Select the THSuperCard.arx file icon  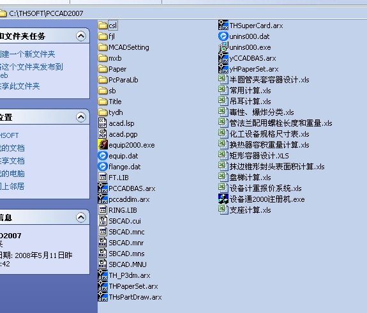(223, 26)
